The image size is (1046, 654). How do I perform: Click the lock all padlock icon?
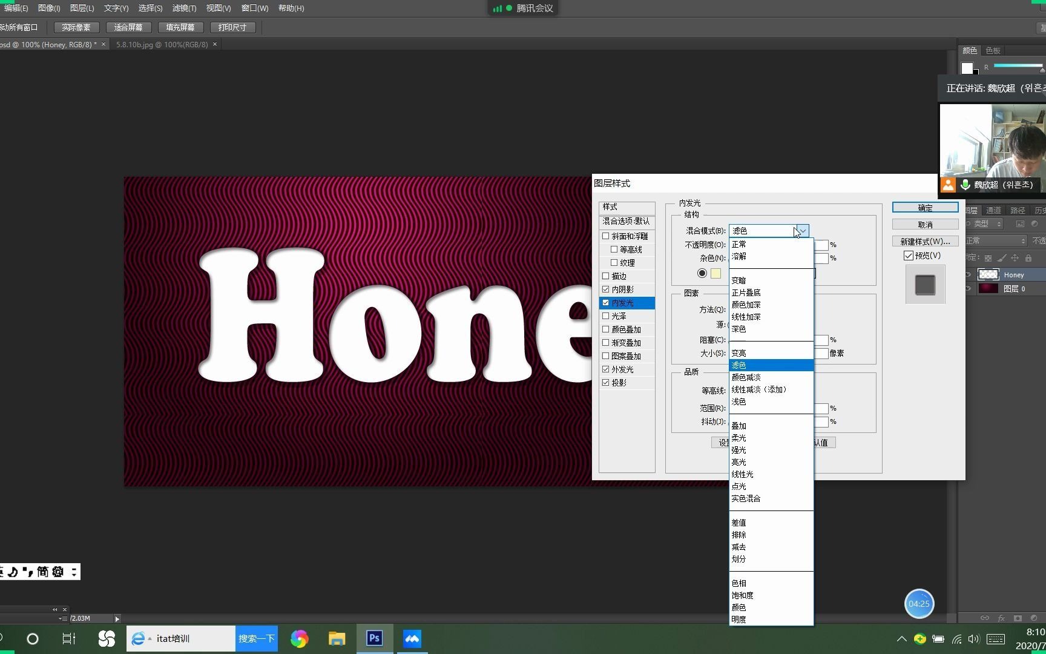[1028, 258]
